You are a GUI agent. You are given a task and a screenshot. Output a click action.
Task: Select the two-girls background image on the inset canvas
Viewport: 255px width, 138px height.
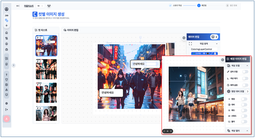196,94
